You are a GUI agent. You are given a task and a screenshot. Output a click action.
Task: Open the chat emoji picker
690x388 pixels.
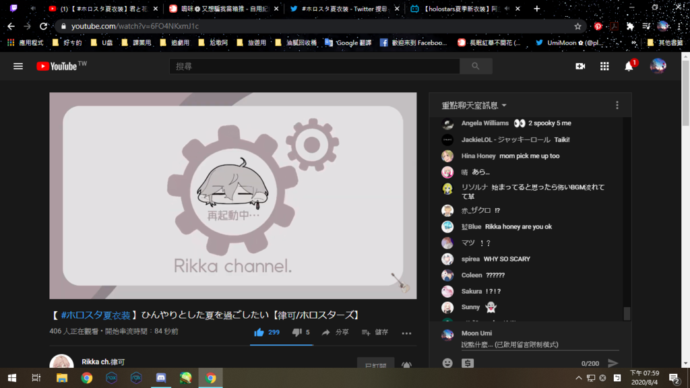tap(447, 363)
